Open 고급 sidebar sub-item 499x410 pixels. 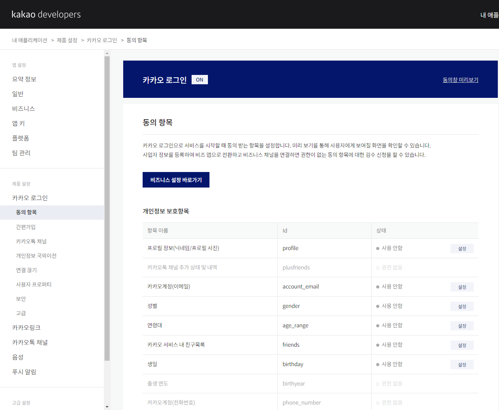point(21,313)
